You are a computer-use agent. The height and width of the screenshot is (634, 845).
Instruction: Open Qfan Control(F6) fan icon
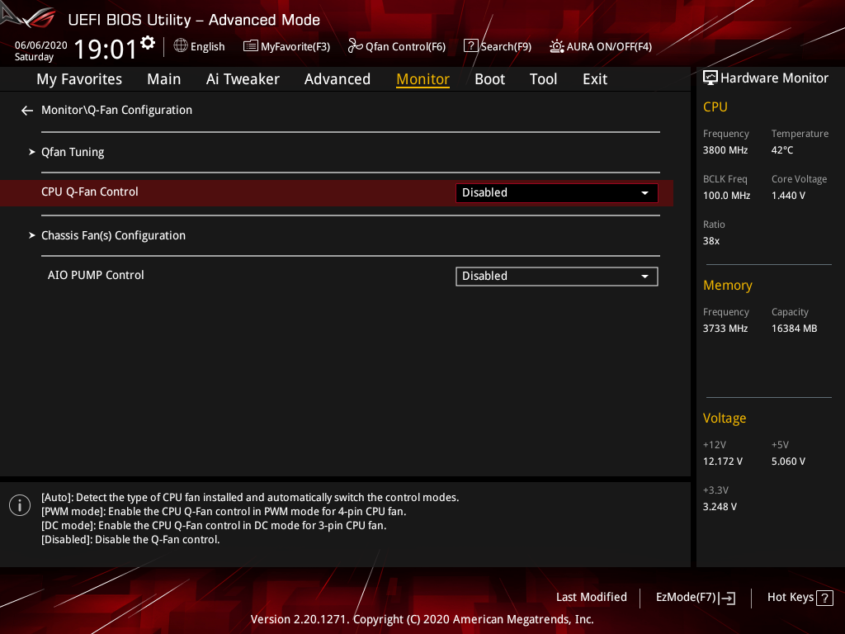[355, 46]
